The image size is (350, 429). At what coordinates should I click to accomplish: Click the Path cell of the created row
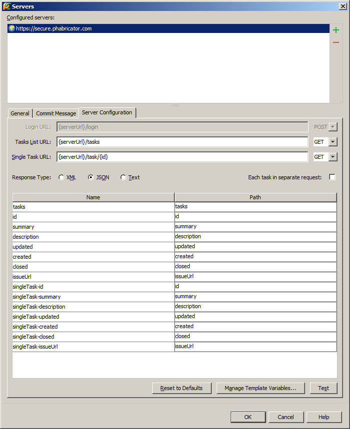pyautogui.click(x=256, y=257)
